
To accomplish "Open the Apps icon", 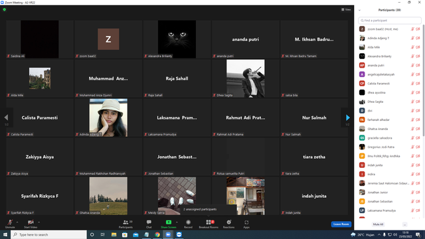I will tap(246, 222).
